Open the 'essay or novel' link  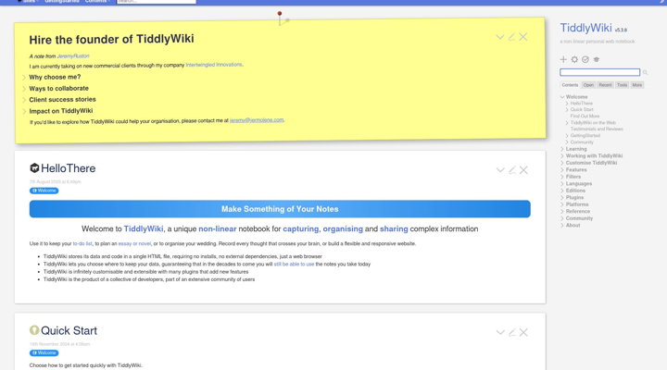[134, 244]
